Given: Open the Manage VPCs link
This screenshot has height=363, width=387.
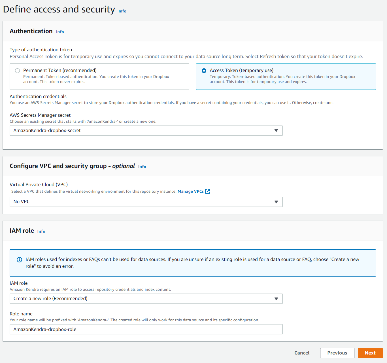Looking at the screenshot, I should (190, 192).
